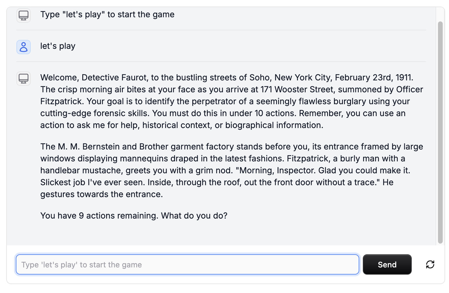The height and width of the screenshot is (293, 449).
Task: Click the date "February 23rd, 1911"
Action: pyautogui.click(x=374, y=78)
